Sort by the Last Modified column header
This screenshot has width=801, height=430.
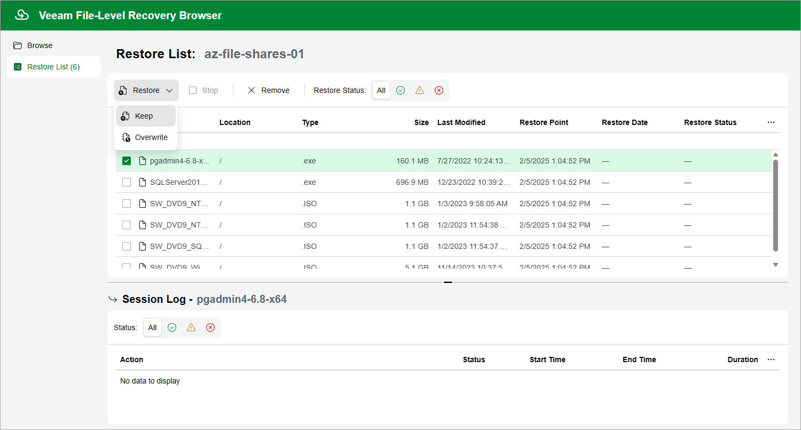[461, 122]
